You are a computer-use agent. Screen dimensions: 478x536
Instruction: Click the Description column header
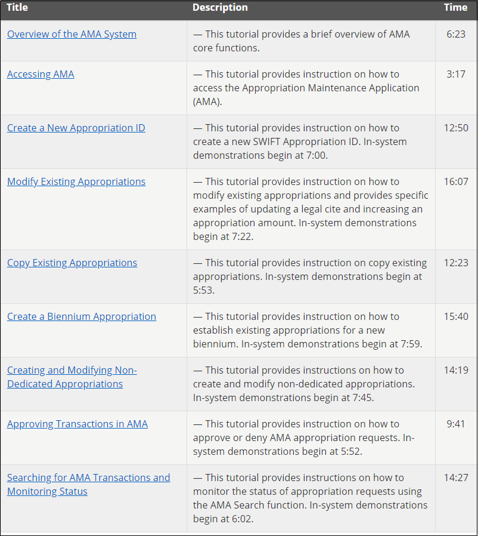(220, 8)
